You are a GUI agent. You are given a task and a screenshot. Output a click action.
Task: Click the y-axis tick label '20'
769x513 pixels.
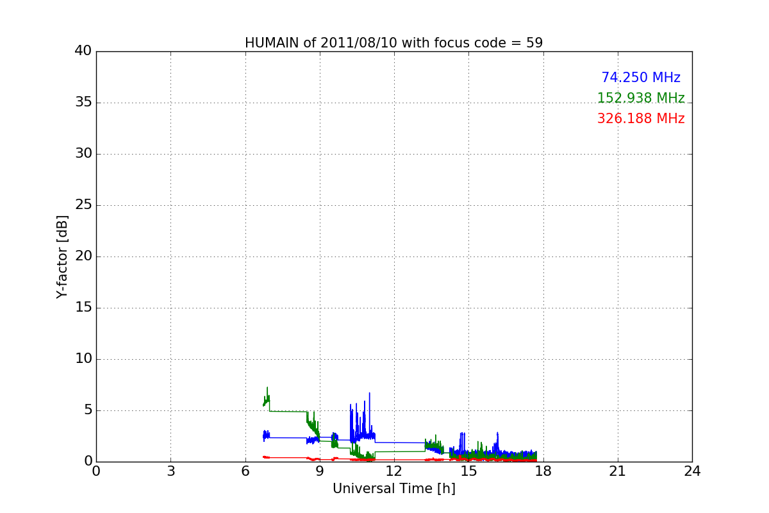click(83, 256)
